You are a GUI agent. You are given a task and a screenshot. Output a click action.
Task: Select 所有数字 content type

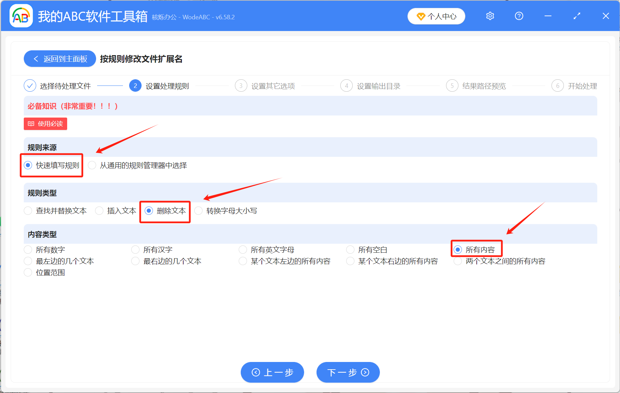tap(28, 250)
